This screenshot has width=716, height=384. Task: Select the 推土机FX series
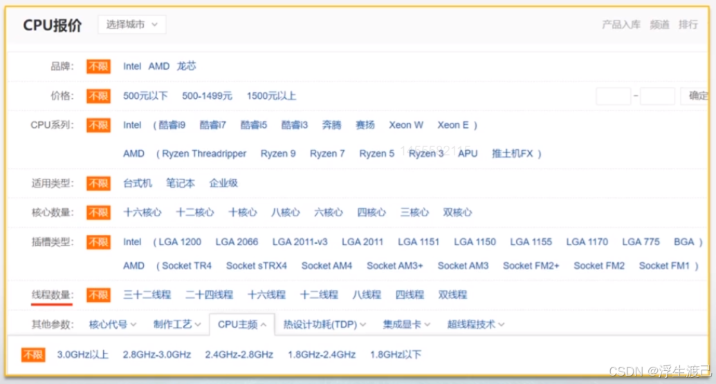tap(513, 154)
